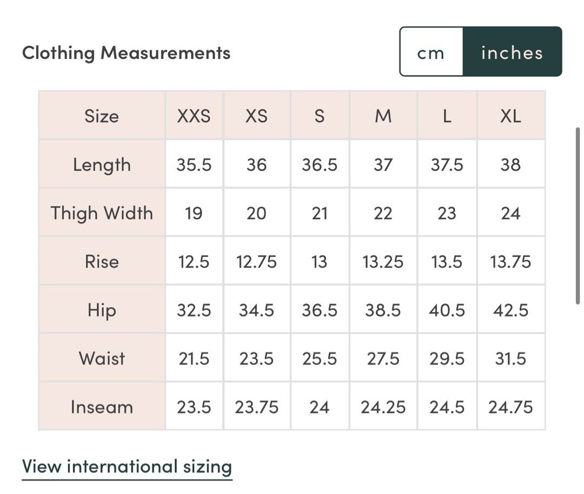Select the Hip row label
The width and height of the screenshot is (584, 494).
click(x=102, y=310)
